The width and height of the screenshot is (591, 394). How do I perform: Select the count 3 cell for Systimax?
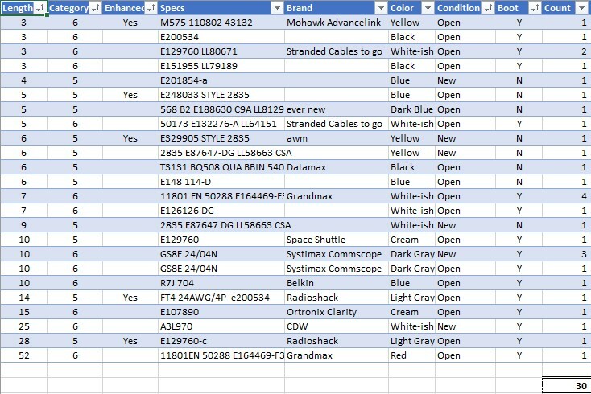click(x=567, y=254)
